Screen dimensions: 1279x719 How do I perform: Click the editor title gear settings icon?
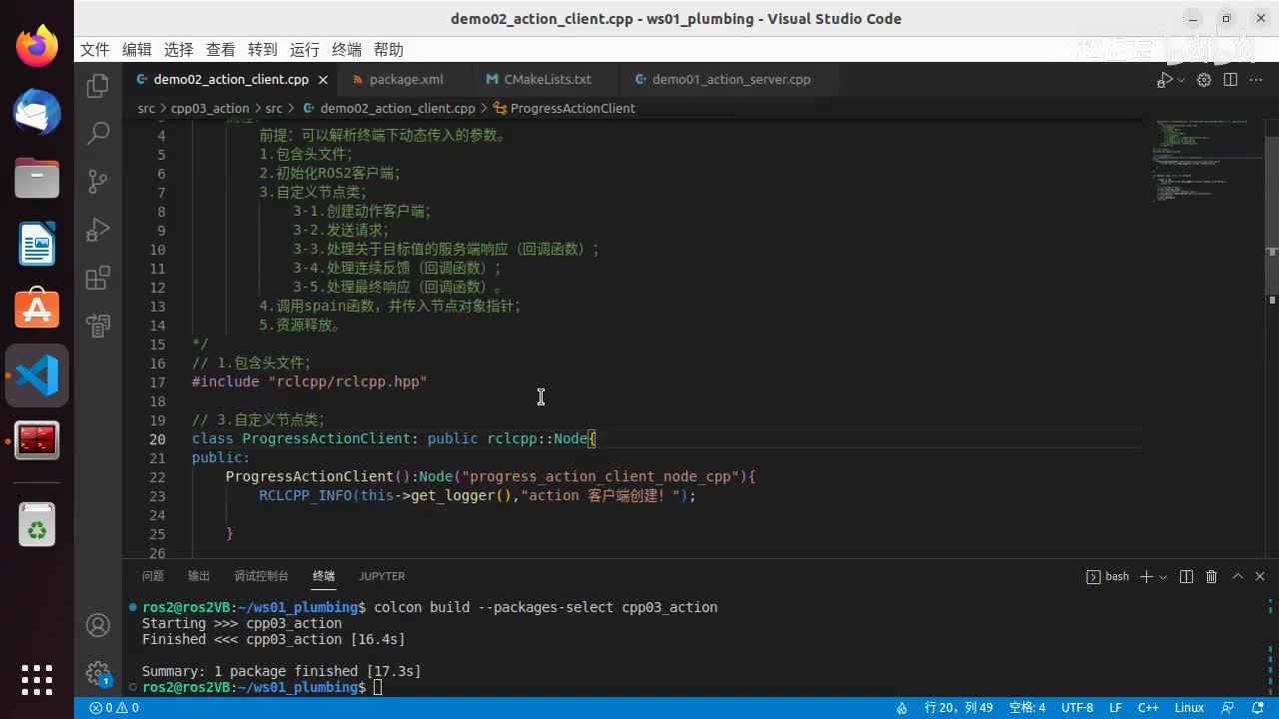coord(1204,80)
